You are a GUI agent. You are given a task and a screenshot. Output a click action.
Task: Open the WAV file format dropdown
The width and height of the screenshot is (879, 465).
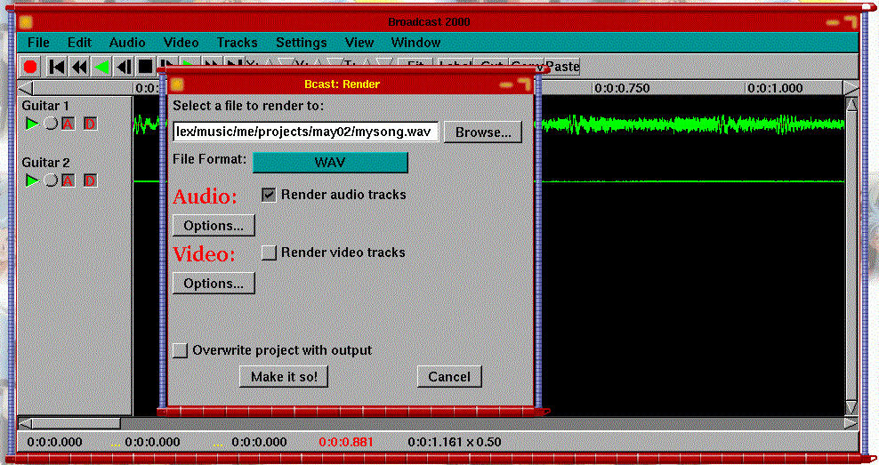pos(330,162)
